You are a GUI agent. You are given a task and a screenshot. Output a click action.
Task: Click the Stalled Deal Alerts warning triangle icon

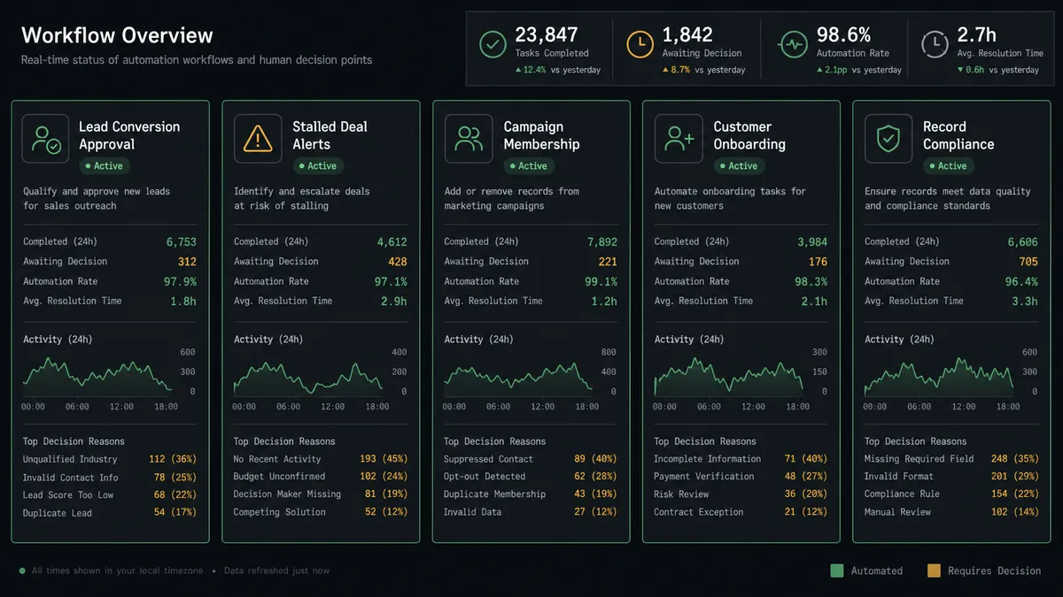pos(258,139)
